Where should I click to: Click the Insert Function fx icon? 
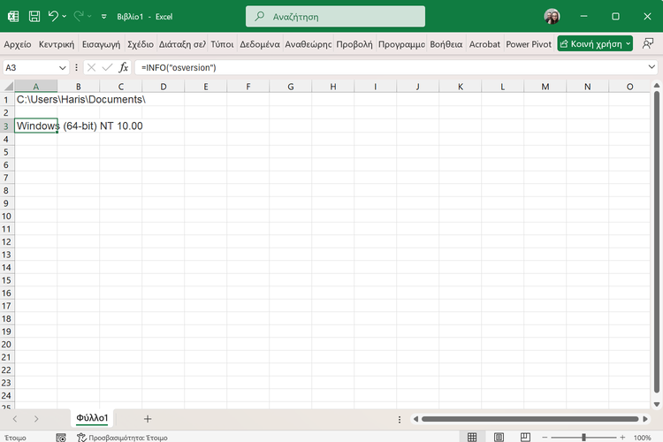coord(124,67)
